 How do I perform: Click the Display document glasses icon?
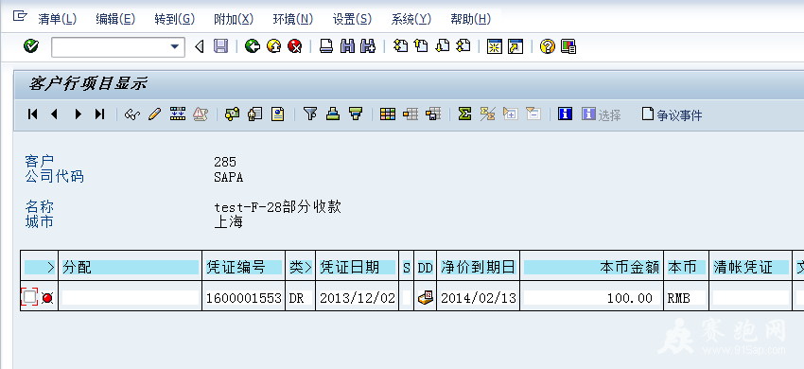pyautogui.click(x=131, y=114)
